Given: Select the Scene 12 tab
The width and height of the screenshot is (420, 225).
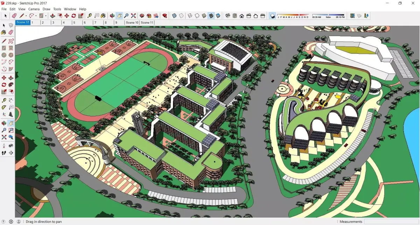Looking at the screenshot, I should pos(23,22).
